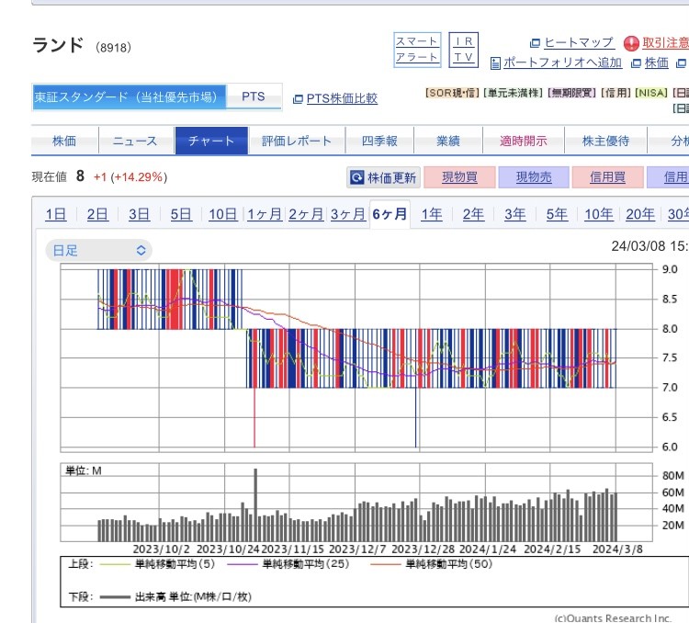The image size is (689, 623).
Task: Click the popup icon beside PTS株価比較
Action: pos(298,98)
